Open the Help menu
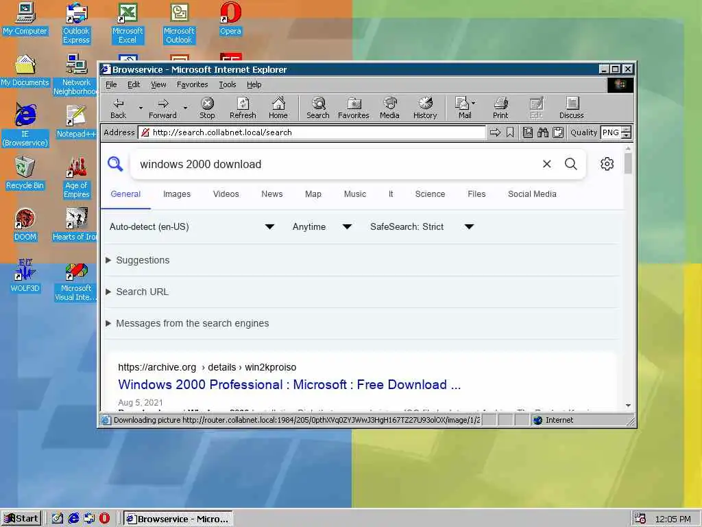Image resolution: width=702 pixels, height=527 pixels. pyautogui.click(x=254, y=84)
